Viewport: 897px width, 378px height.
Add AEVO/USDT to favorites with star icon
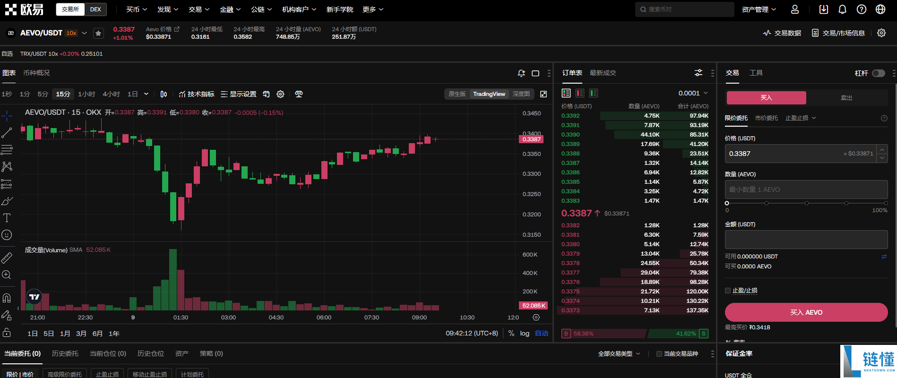pyautogui.click(x=98, y=33)
